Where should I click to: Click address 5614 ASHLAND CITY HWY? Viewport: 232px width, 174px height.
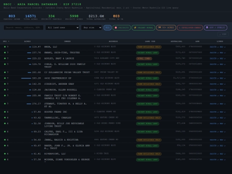click(107, 58)
